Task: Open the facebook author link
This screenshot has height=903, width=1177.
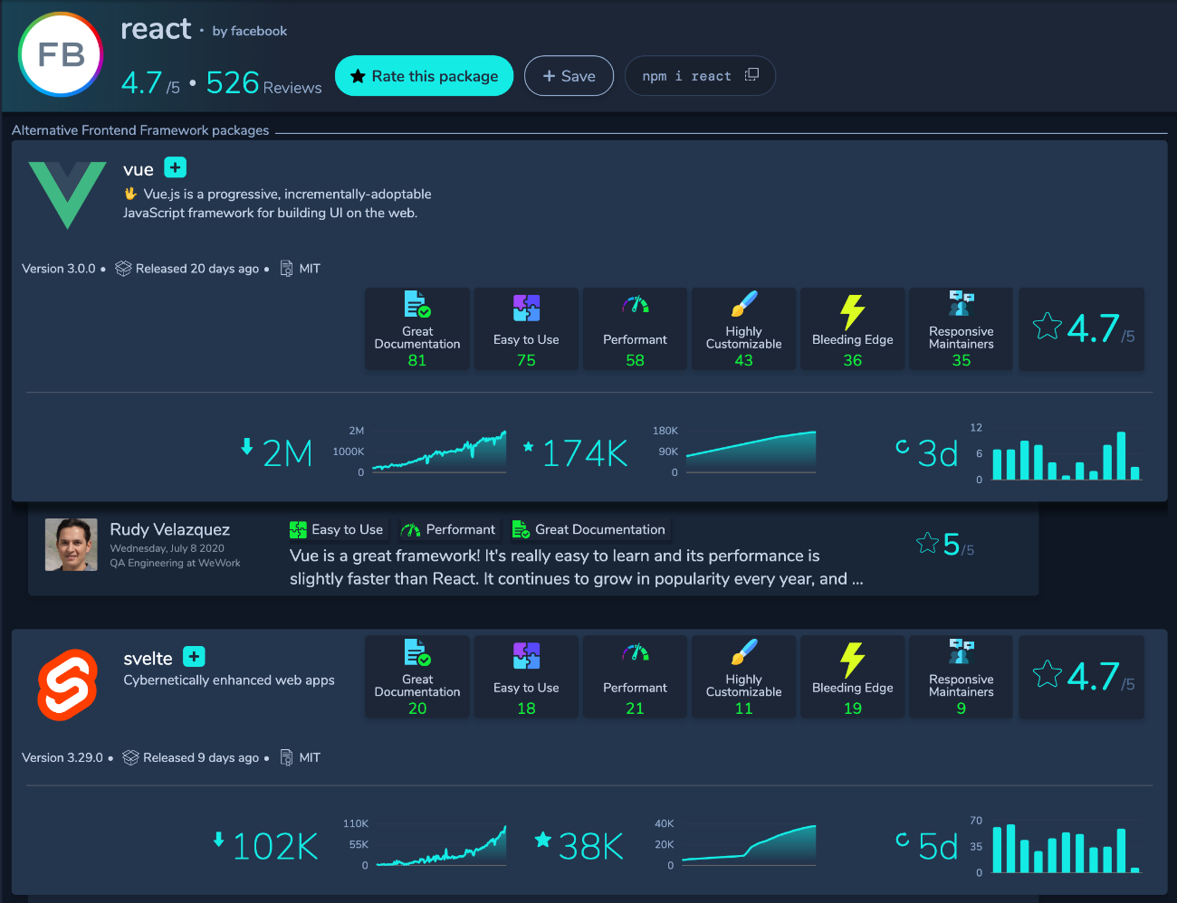Action: tap(250, 31)
